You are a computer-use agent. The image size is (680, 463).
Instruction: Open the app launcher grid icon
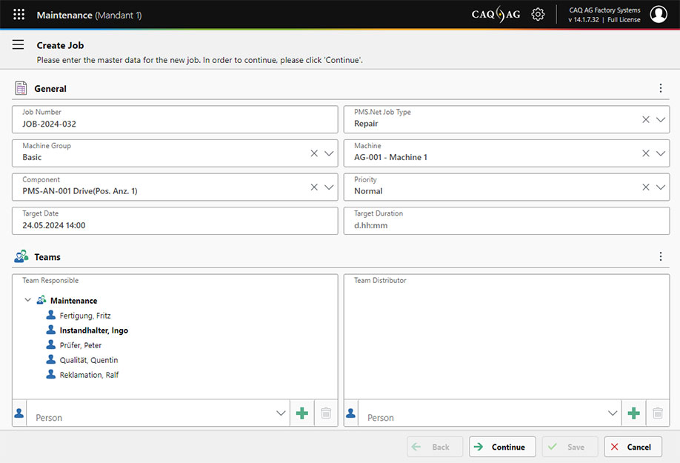click(x=19, y=15)
